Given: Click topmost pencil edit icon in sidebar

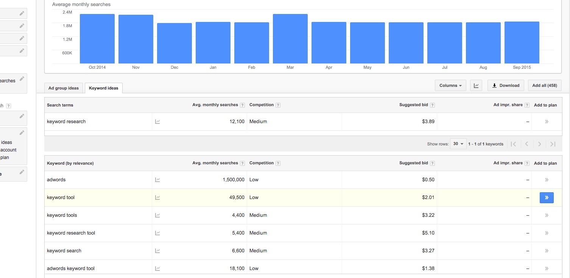Looking at the screenshot, I should click(x=22, y=13).
